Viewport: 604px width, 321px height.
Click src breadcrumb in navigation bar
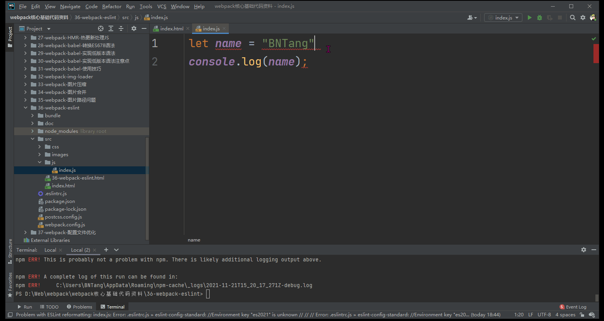[x=125, y=18]
